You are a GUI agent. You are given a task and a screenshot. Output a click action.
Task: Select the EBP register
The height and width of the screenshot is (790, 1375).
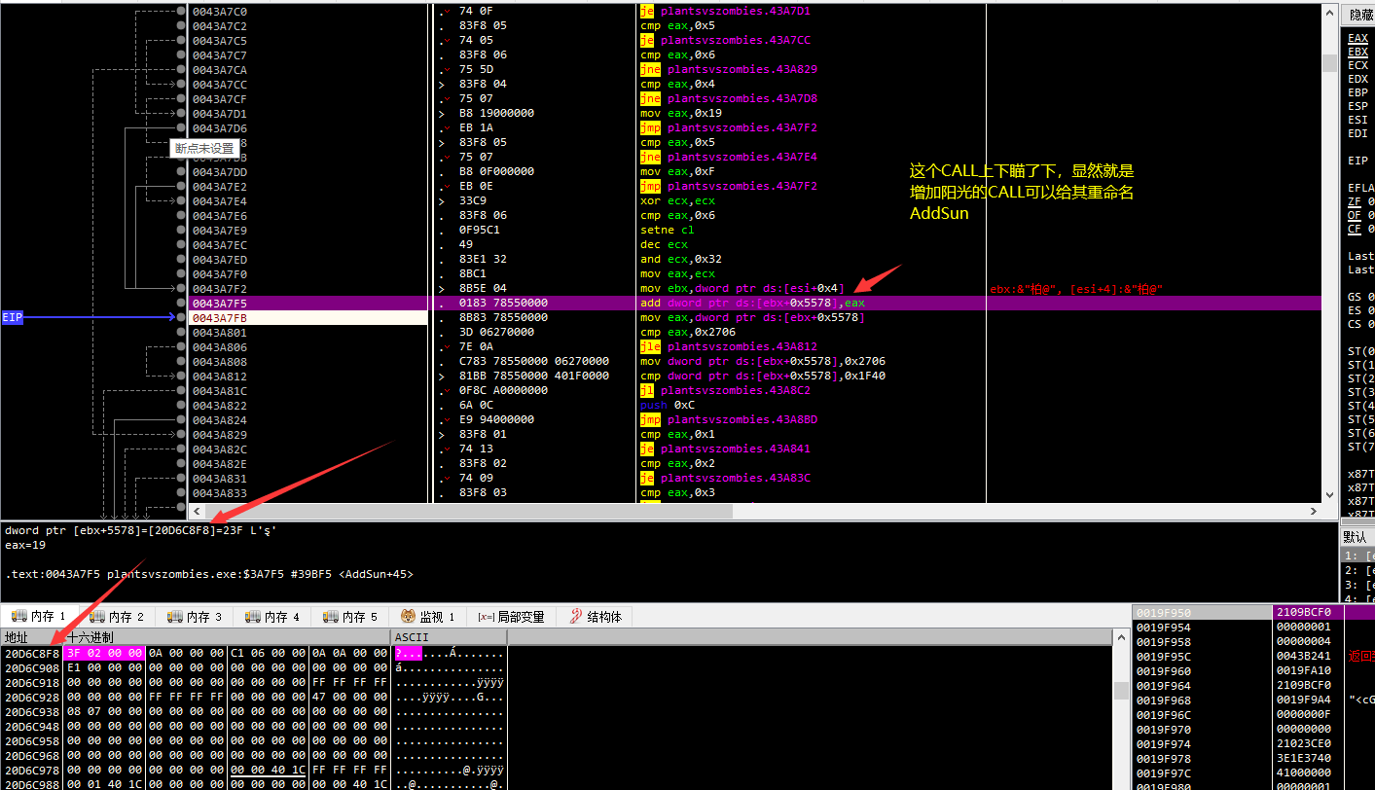[x=1357, y=93]
